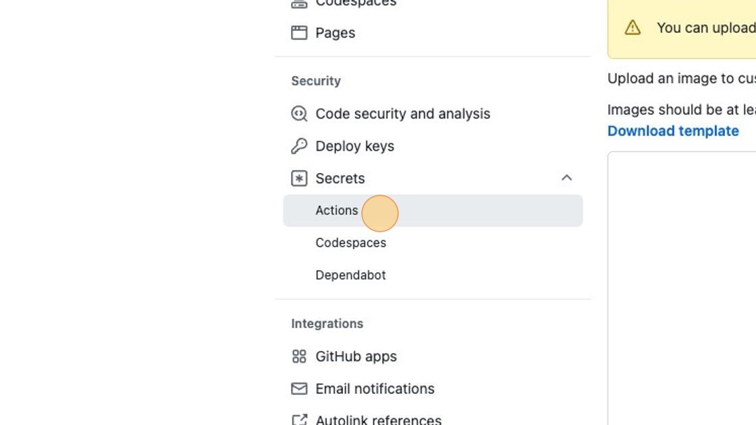Click the Code security and analysis icon
Viewport: 756px width, 425px height.
point(299,114)
